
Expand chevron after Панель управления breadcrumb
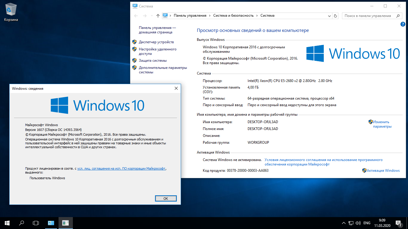210,16
